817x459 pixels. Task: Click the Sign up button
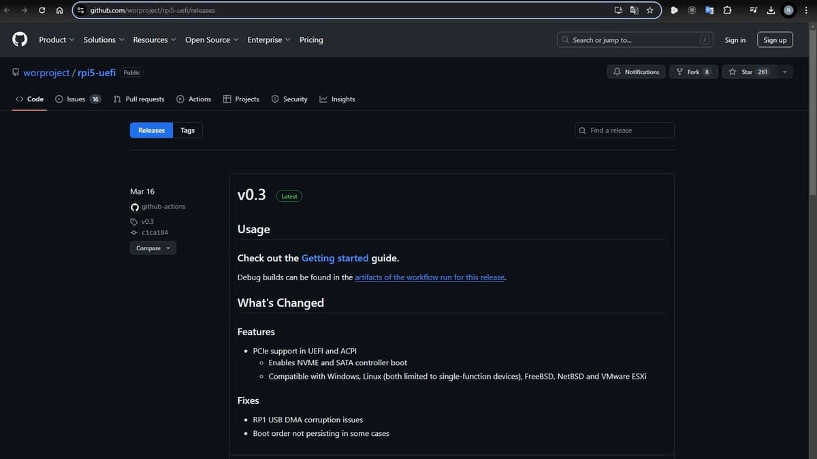pos(775,40)
